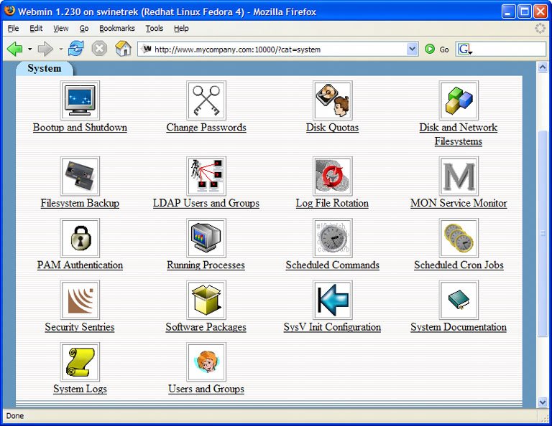
Task: Open the Bookmarks menu
Action: (x=117, y=29)
